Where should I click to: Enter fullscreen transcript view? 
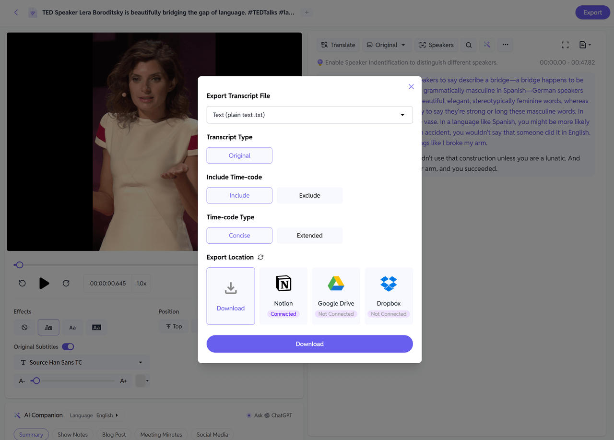tap(565, 45)
